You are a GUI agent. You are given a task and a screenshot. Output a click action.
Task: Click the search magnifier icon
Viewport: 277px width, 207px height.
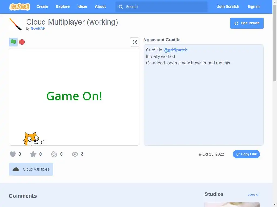pos(120,7)
